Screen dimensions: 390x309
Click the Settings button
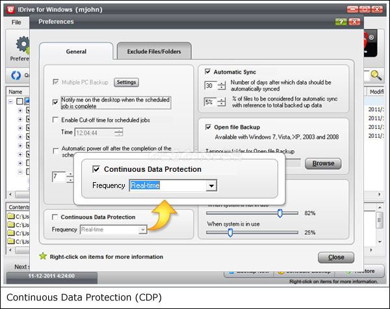(126, 82)
